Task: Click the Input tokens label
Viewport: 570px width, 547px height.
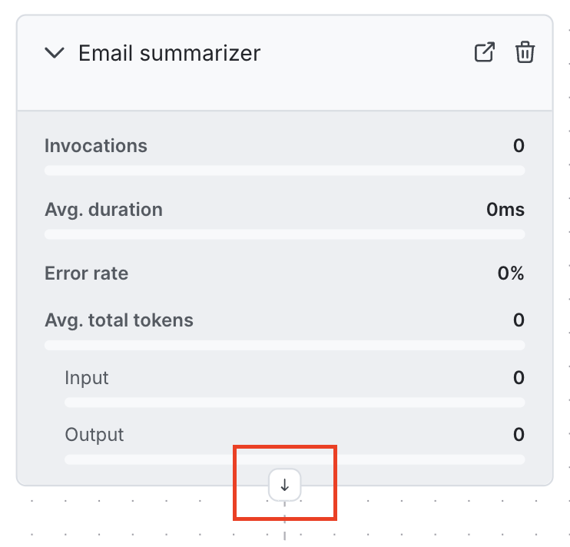Action: 87,378
